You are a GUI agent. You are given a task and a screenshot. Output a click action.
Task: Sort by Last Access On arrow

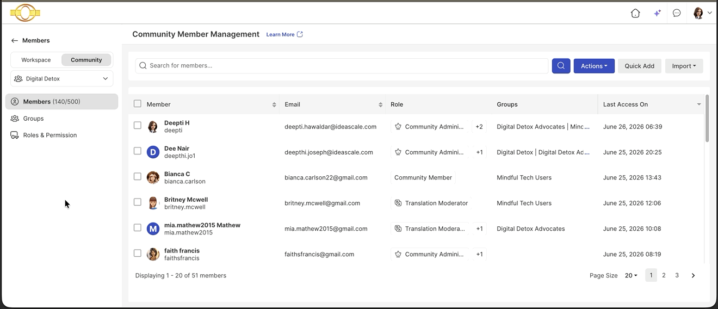[699, 104]
